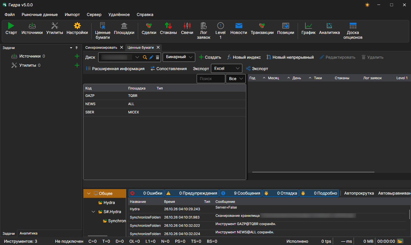Screen dimensions: 411x245
Task: Open Доска опционов option board
Action: [353, 31]
